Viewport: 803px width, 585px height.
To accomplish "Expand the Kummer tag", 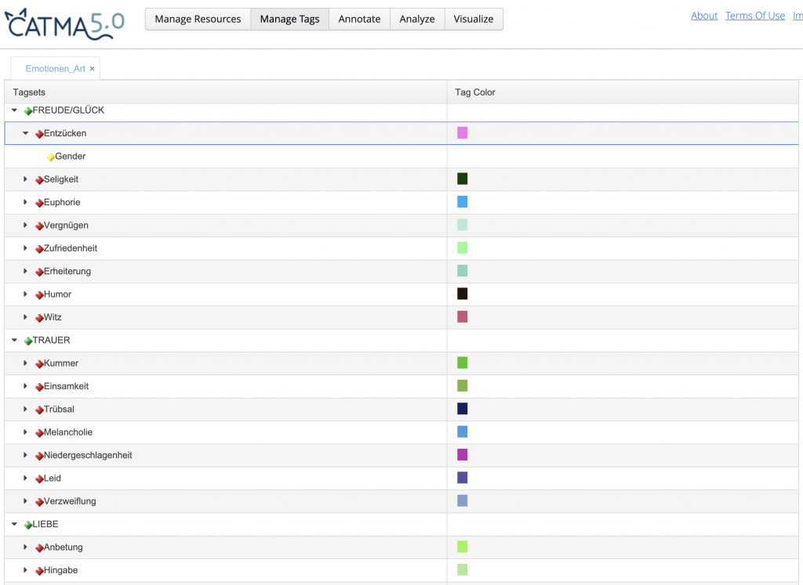I will (25, 363).
